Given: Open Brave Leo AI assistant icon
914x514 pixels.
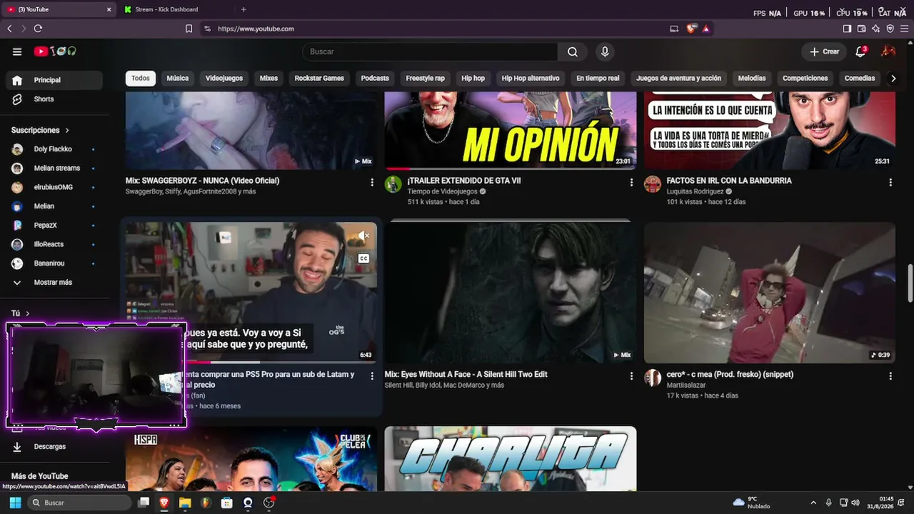Looking at the screenshot, I should point(876,29).
